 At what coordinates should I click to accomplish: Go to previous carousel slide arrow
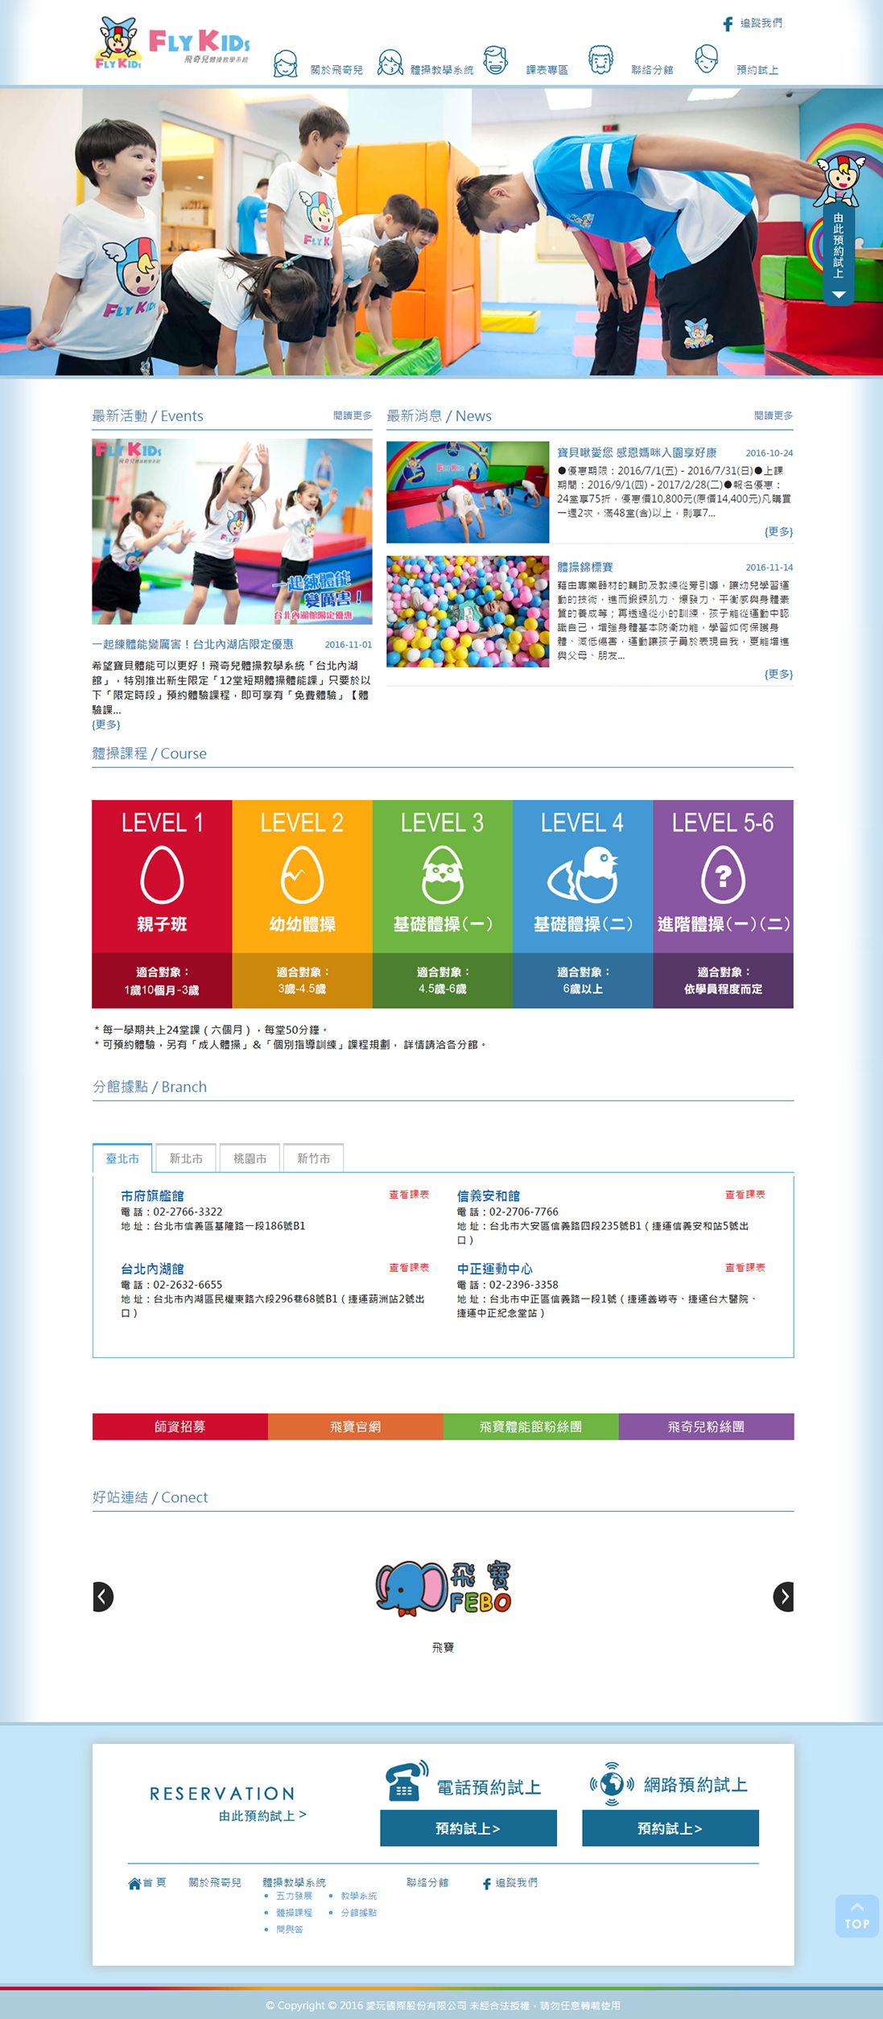tap(103, 1596)
